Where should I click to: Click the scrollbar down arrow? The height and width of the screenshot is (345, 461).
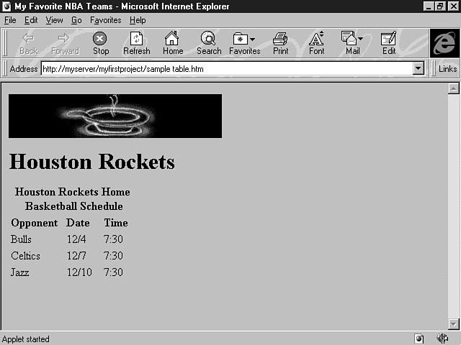453,324
